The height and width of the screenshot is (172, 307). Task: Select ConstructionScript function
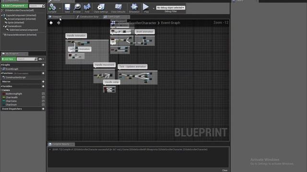pos(15,77)
